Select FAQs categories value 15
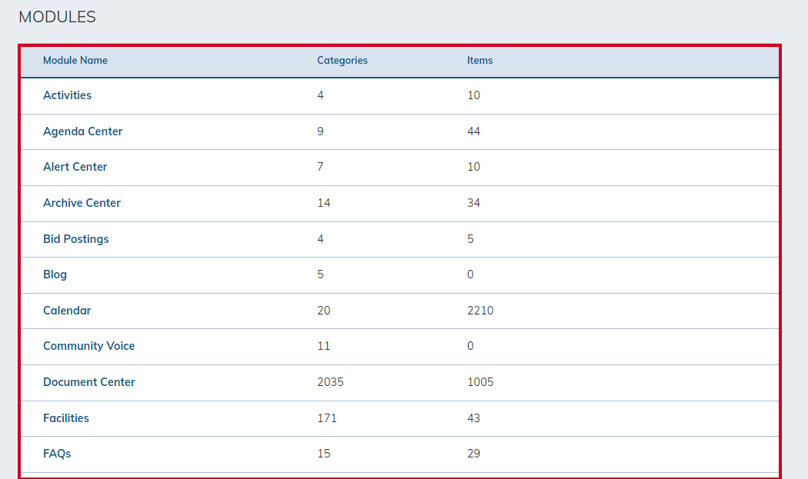Image resolution: width=808 pixels, height=479 pixels. (x=324, y=454)
